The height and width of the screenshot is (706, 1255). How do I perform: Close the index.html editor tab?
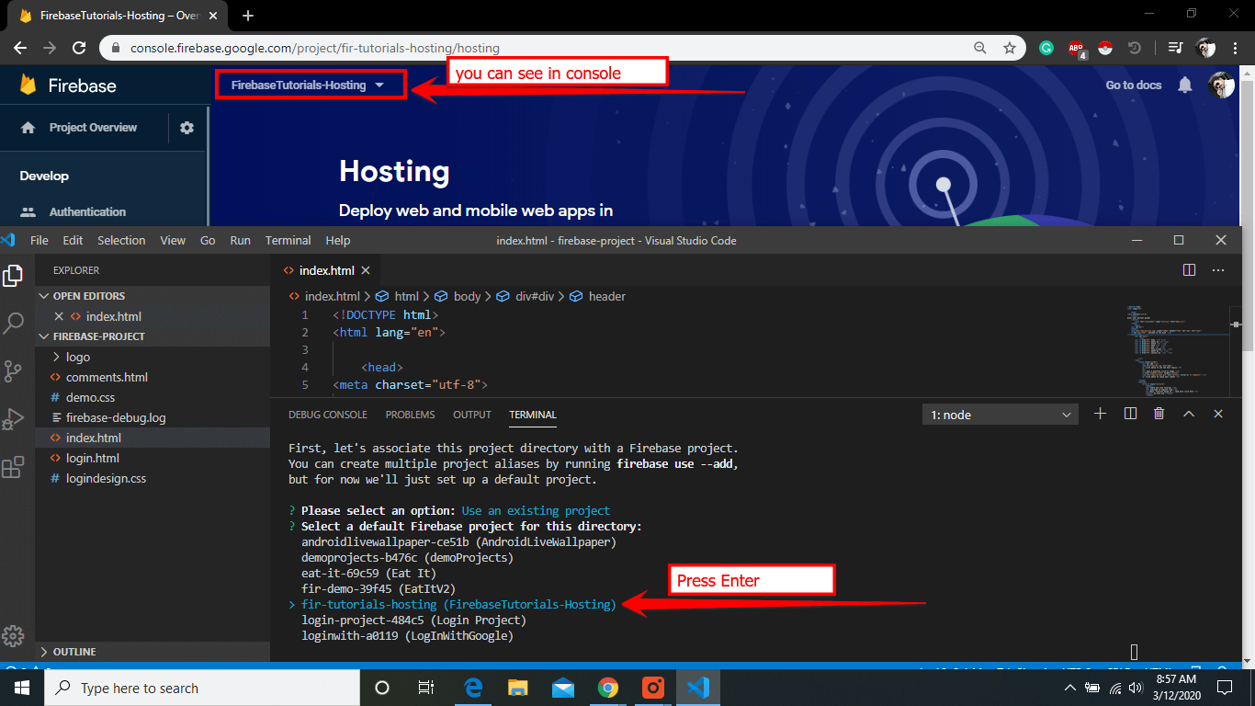point(365,270)
